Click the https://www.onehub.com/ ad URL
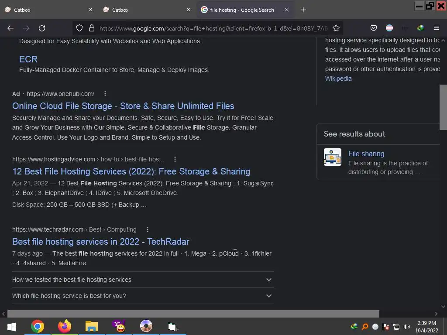Image resolution: width=447 pixels, height=335 pixels. (60, 94)
